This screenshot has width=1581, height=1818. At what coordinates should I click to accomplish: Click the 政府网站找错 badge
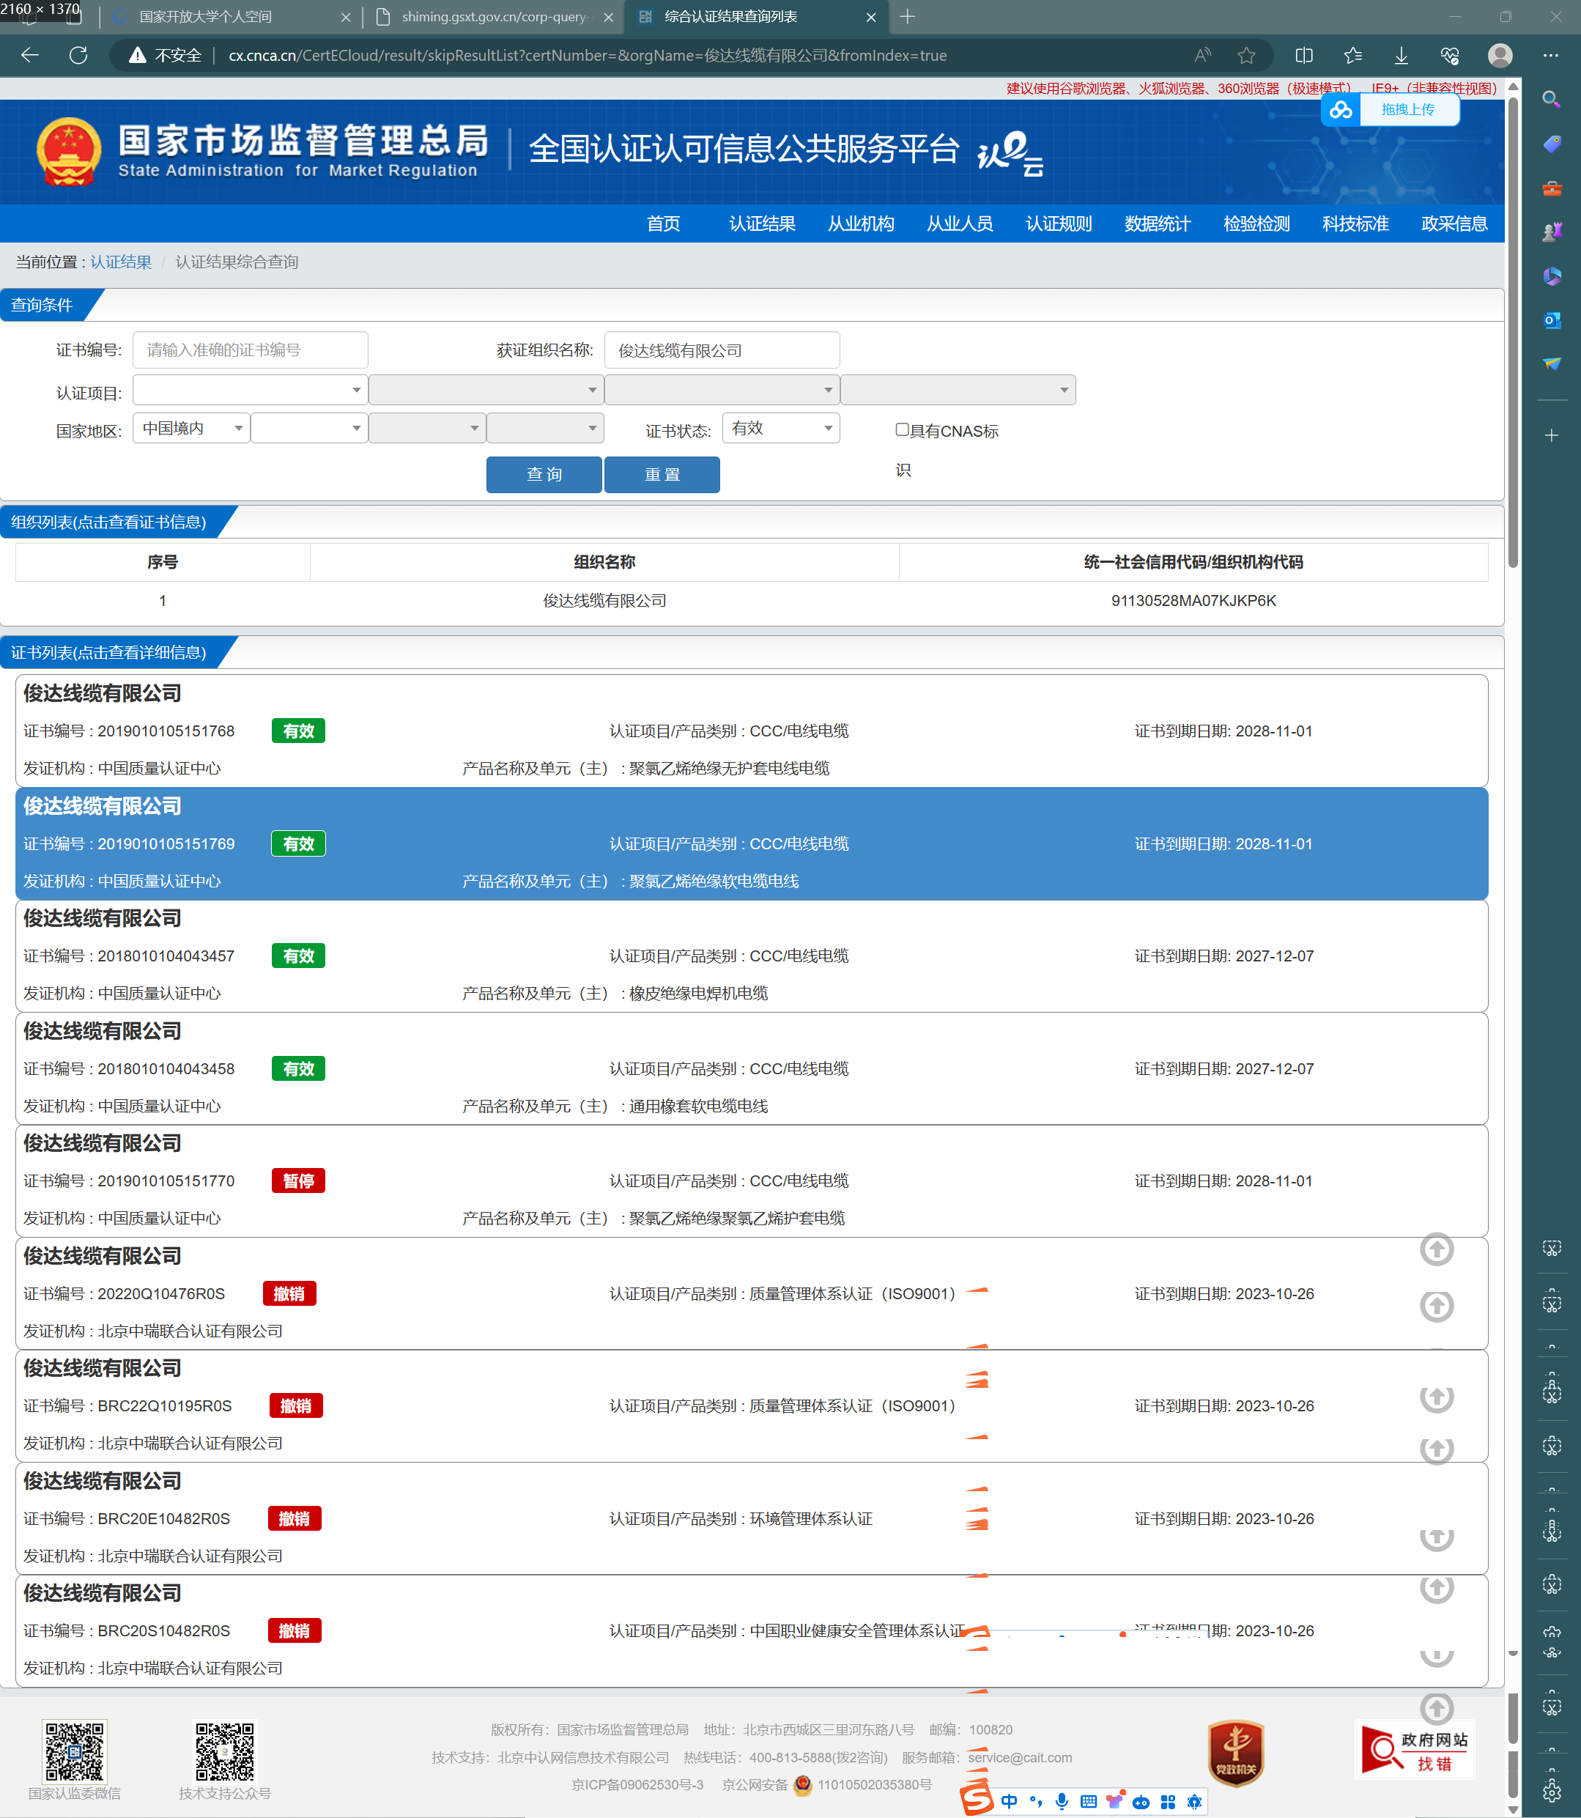coord(1414,1750)
